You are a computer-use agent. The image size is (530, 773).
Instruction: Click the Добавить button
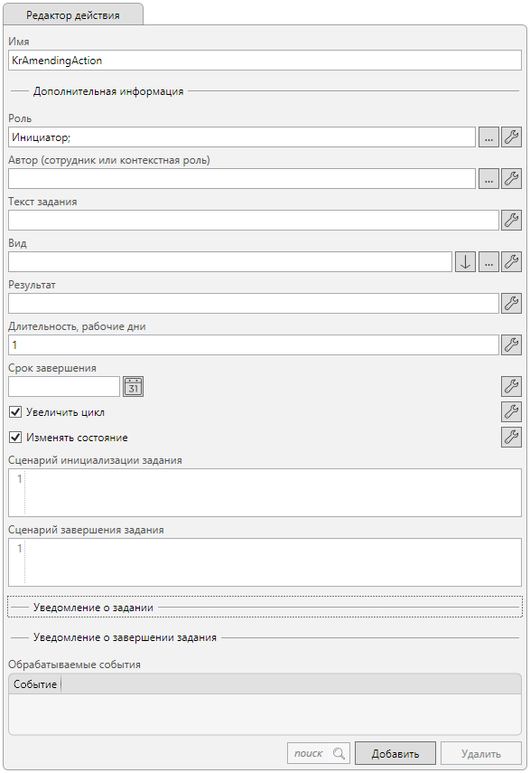coord(395,754)
